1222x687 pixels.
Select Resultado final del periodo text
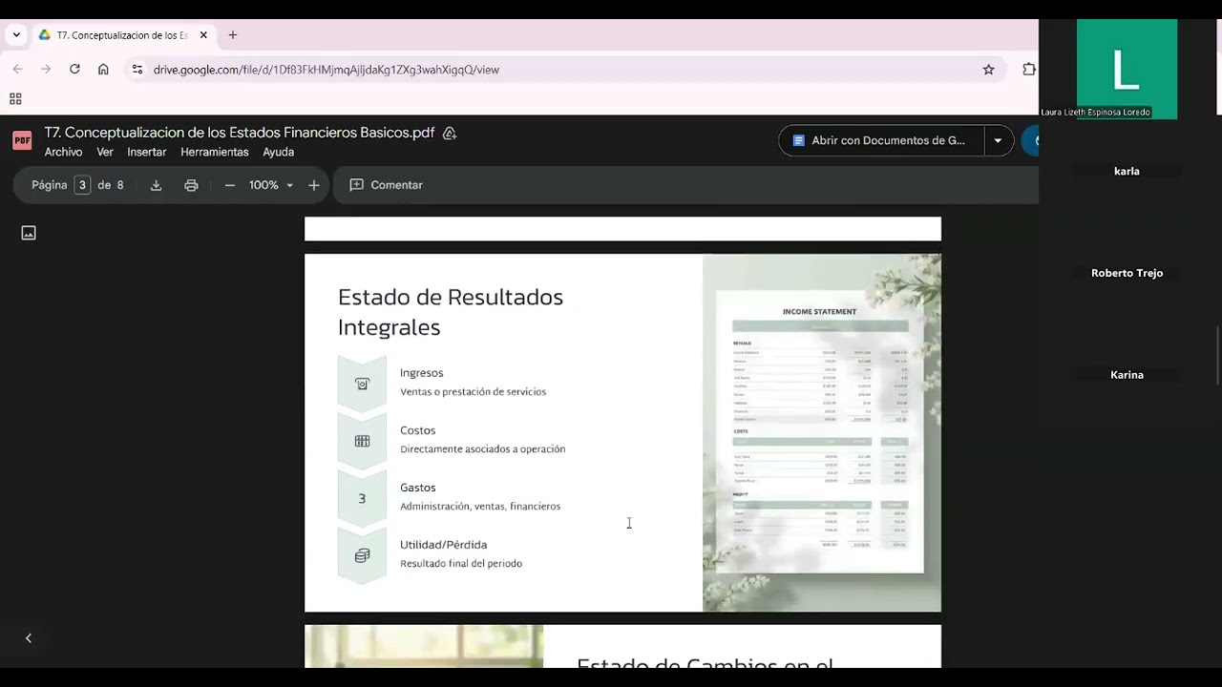pyautogui.click(x=461, y=564)
